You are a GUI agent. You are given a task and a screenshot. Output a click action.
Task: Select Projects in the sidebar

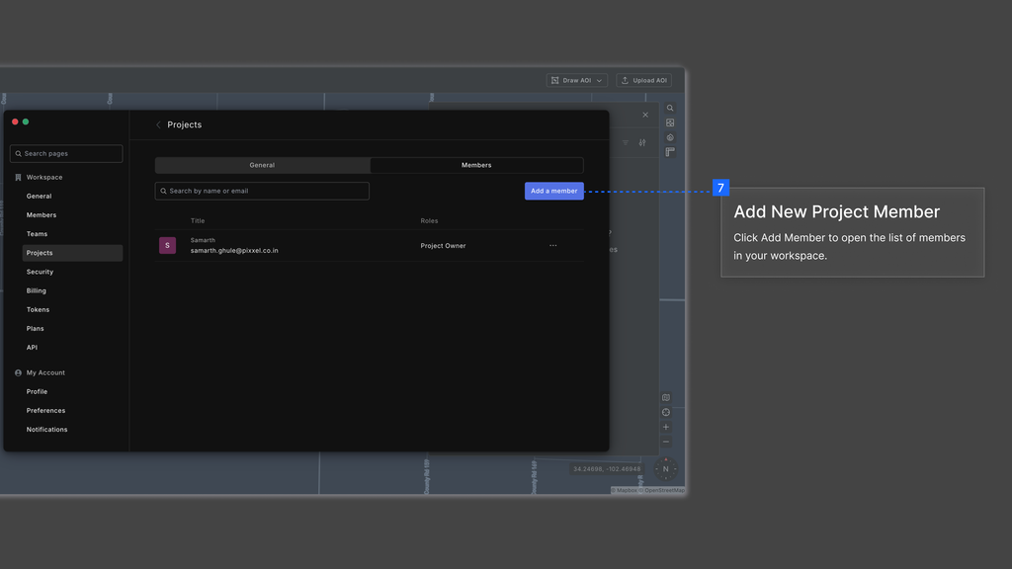[72, 253]
